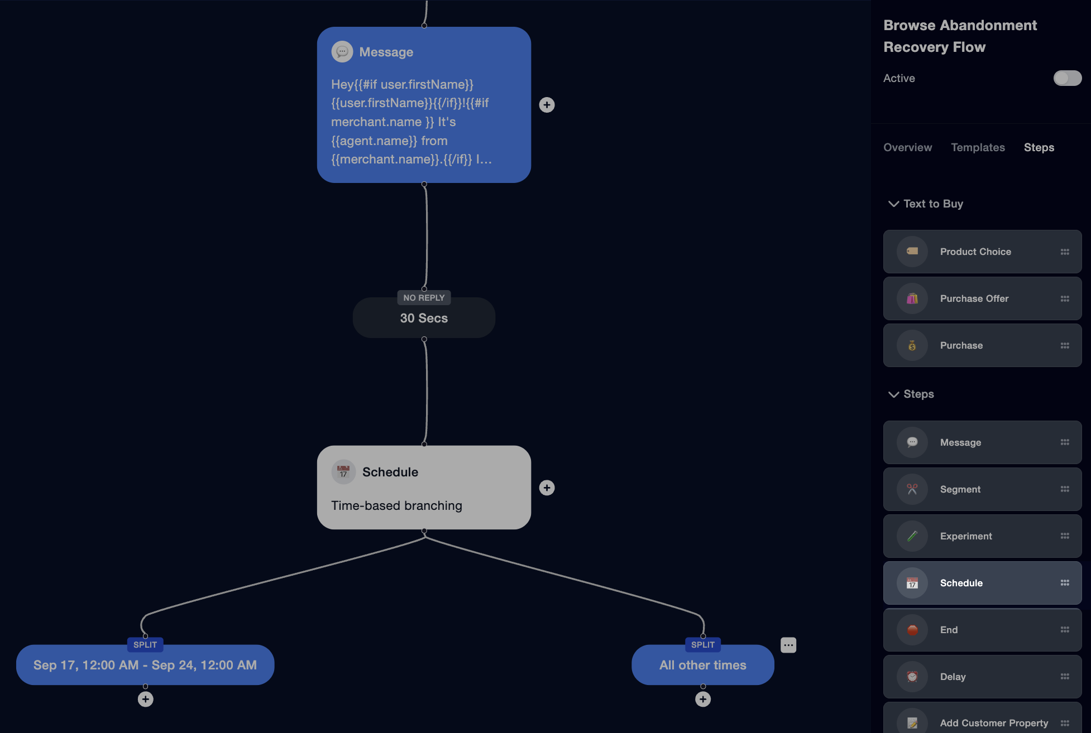Click the Purchase step label
Image resolution: width=1091 pixels, height=733 pixels.
pos(961,345)
